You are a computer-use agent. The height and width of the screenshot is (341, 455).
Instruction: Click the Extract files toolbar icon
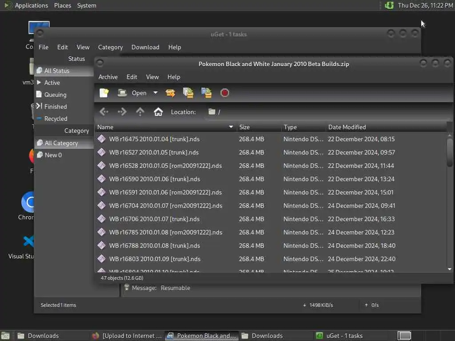(x=170, y=93)
